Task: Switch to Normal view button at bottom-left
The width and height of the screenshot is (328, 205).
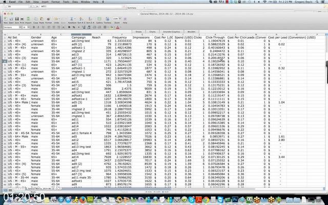Action: coord(6,190)
